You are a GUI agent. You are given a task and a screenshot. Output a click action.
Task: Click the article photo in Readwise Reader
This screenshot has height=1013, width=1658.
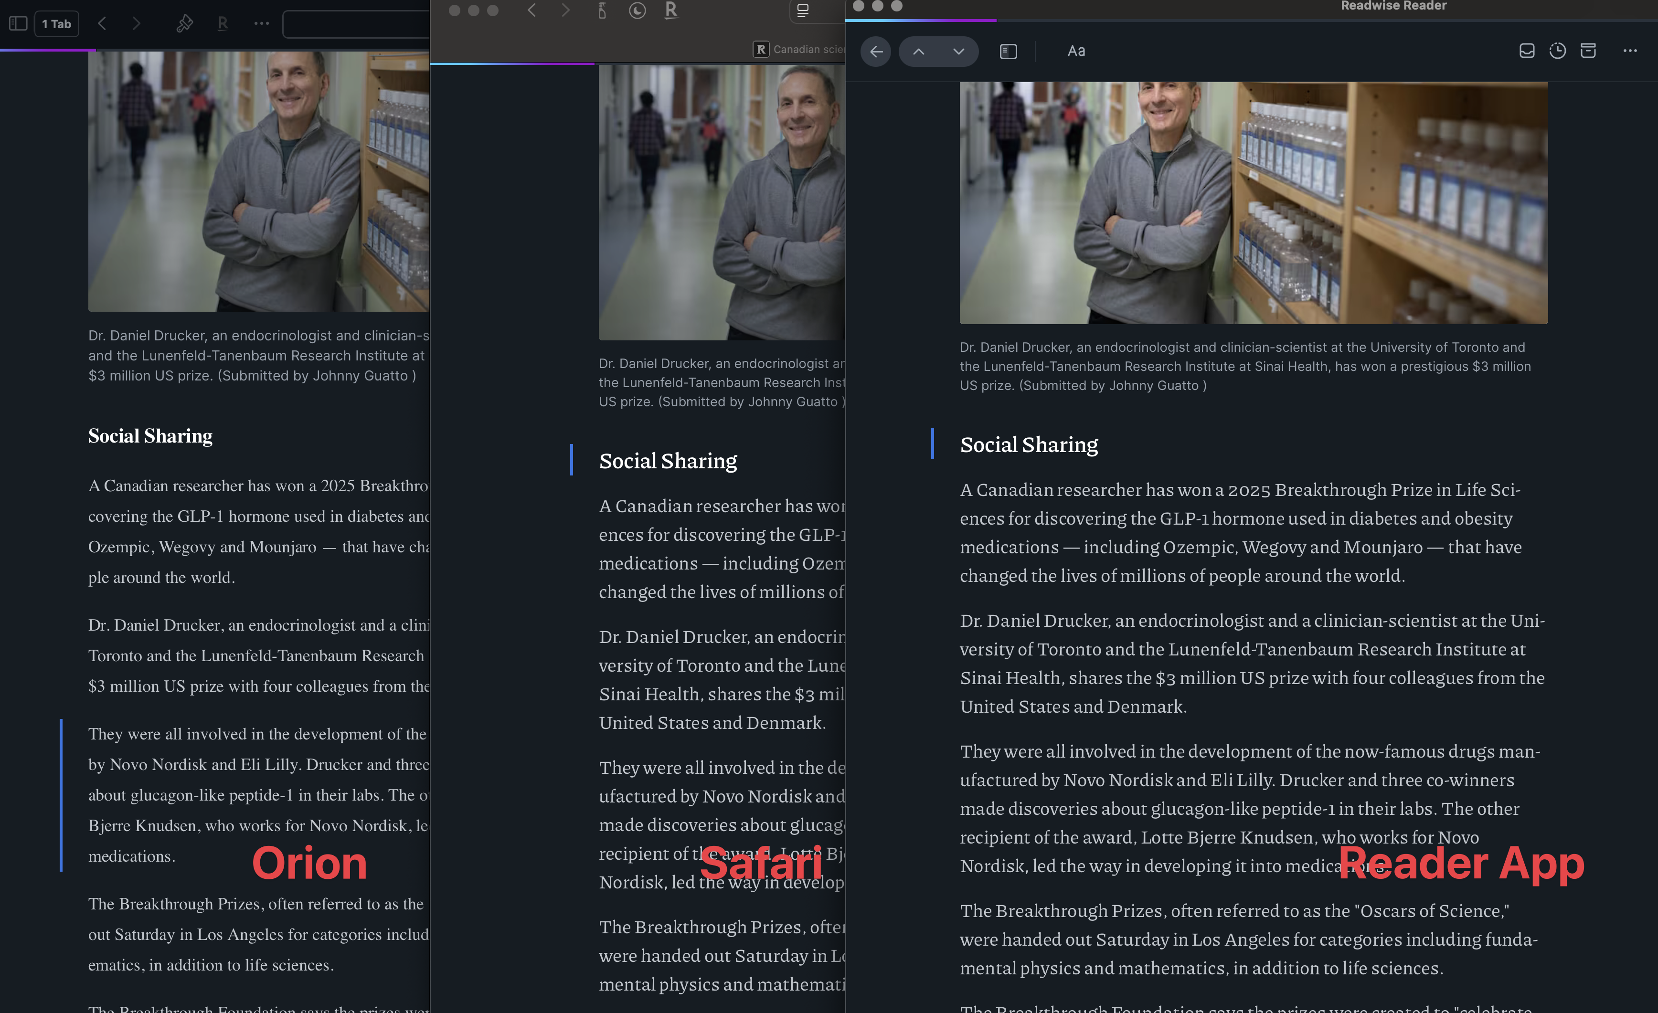1254,202
